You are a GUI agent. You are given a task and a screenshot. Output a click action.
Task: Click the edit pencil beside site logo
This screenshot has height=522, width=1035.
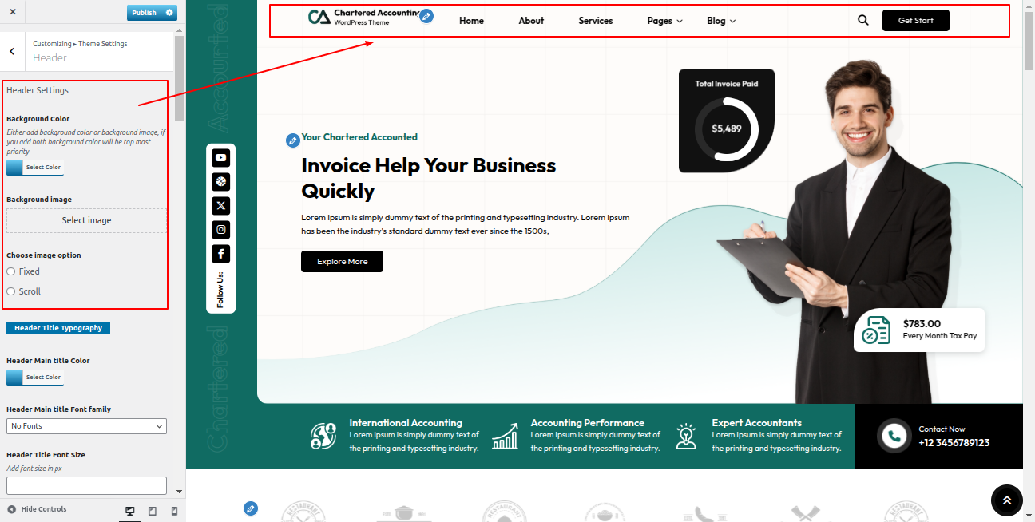point(426,16)
